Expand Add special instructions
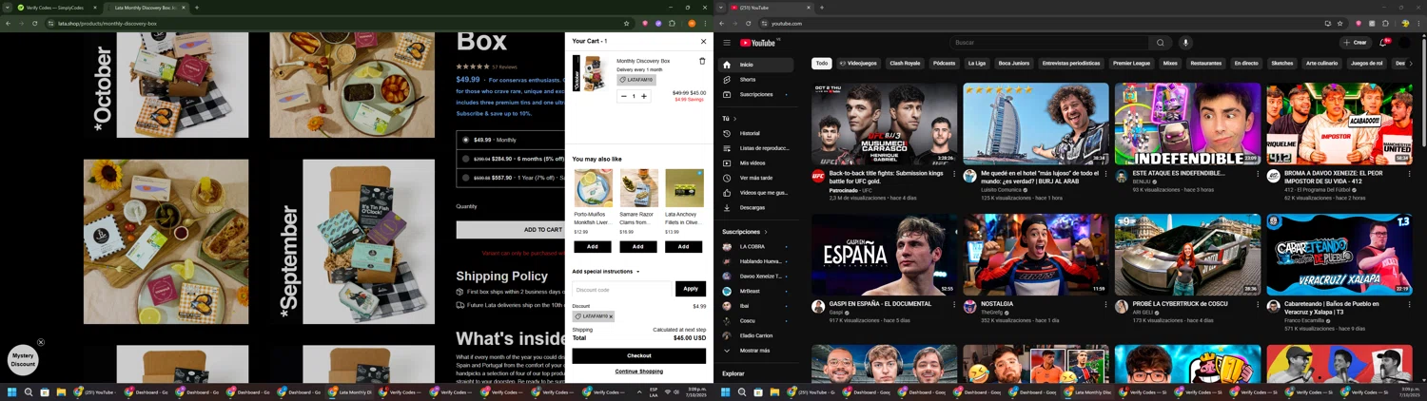Screen dimensions: 1427x401 coord(606,272)
